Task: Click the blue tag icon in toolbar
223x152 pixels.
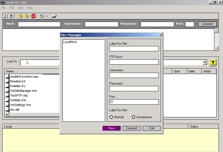Action: click(42, 16)
